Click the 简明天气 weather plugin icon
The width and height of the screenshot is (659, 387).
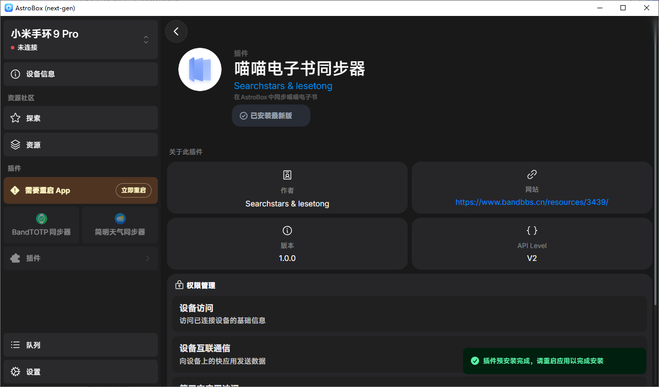tap(120, 219)
